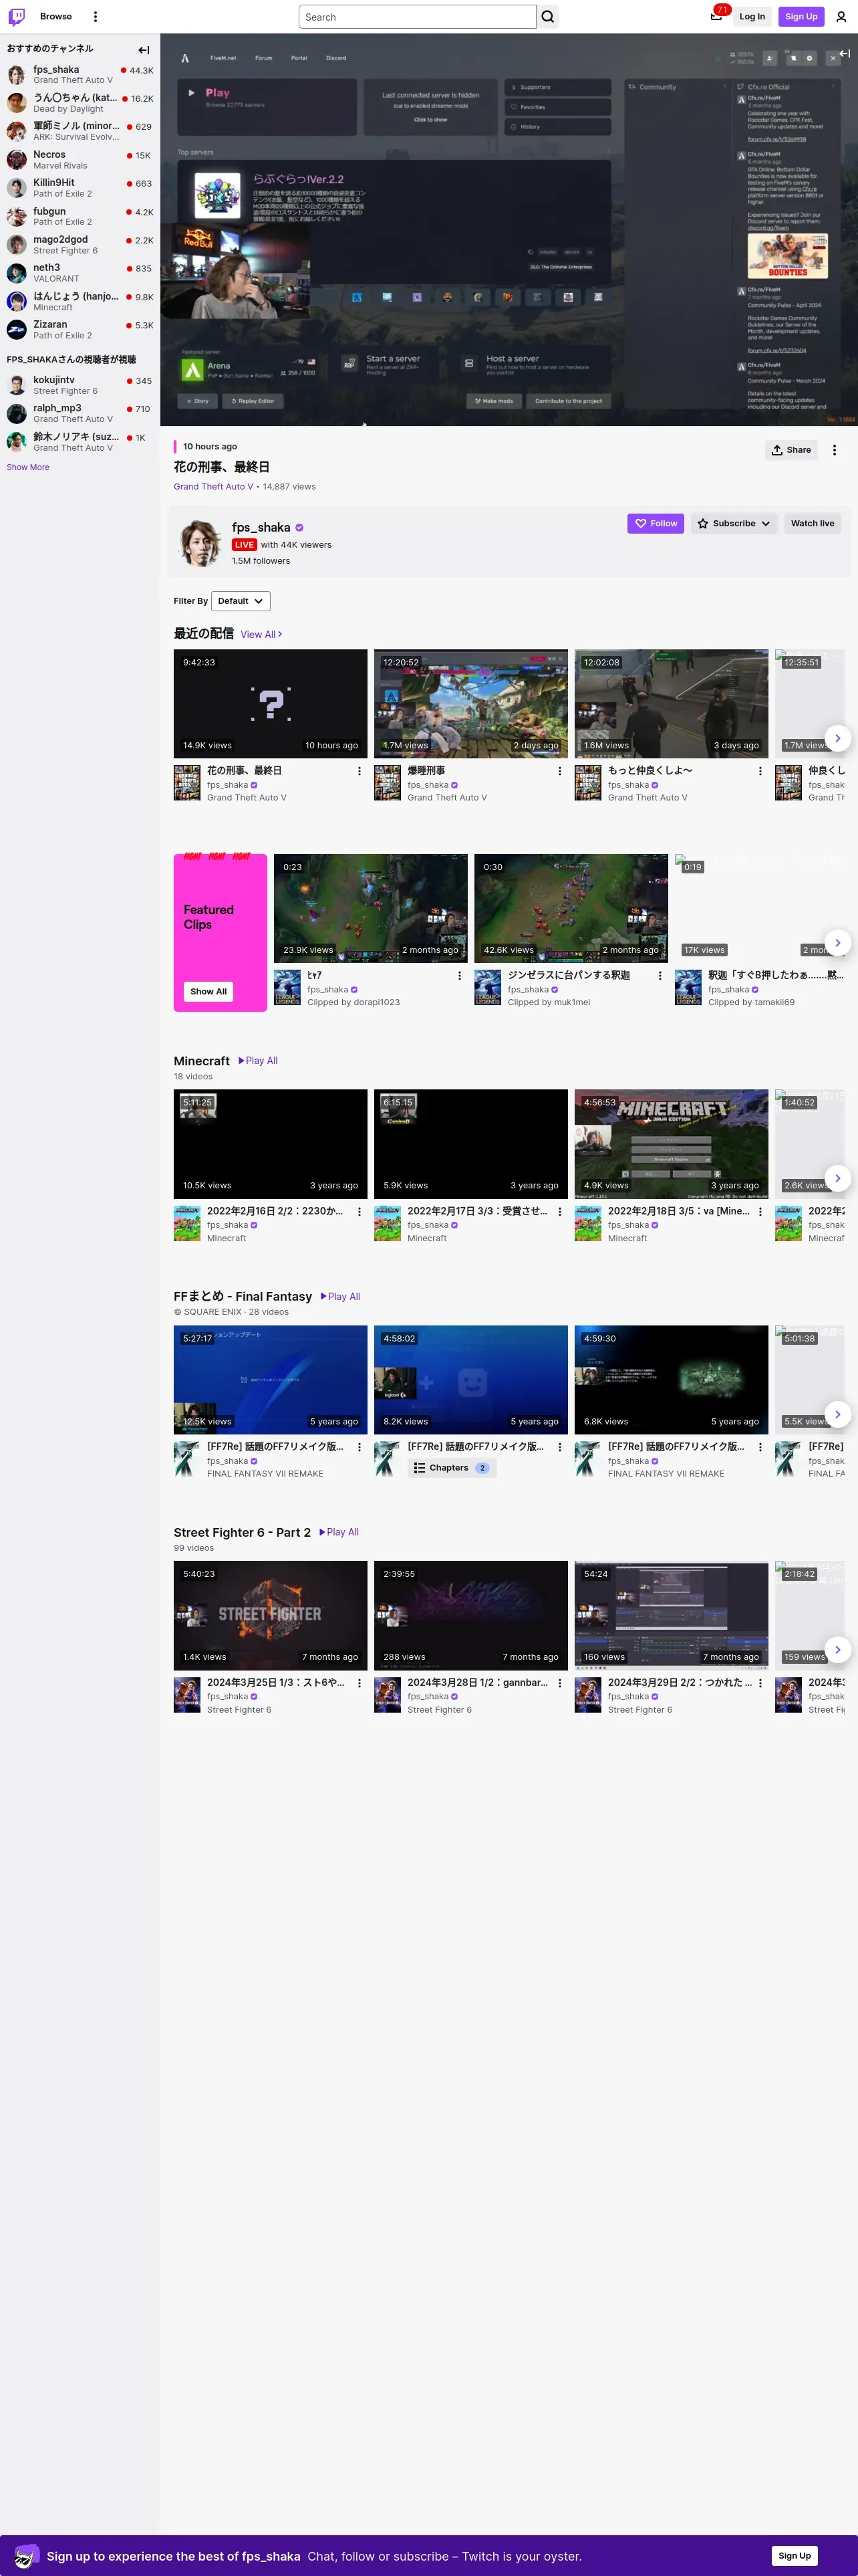Click 1.5M followers text
This screenshot has height=2576, width=858.
click(x=261, y=561)
